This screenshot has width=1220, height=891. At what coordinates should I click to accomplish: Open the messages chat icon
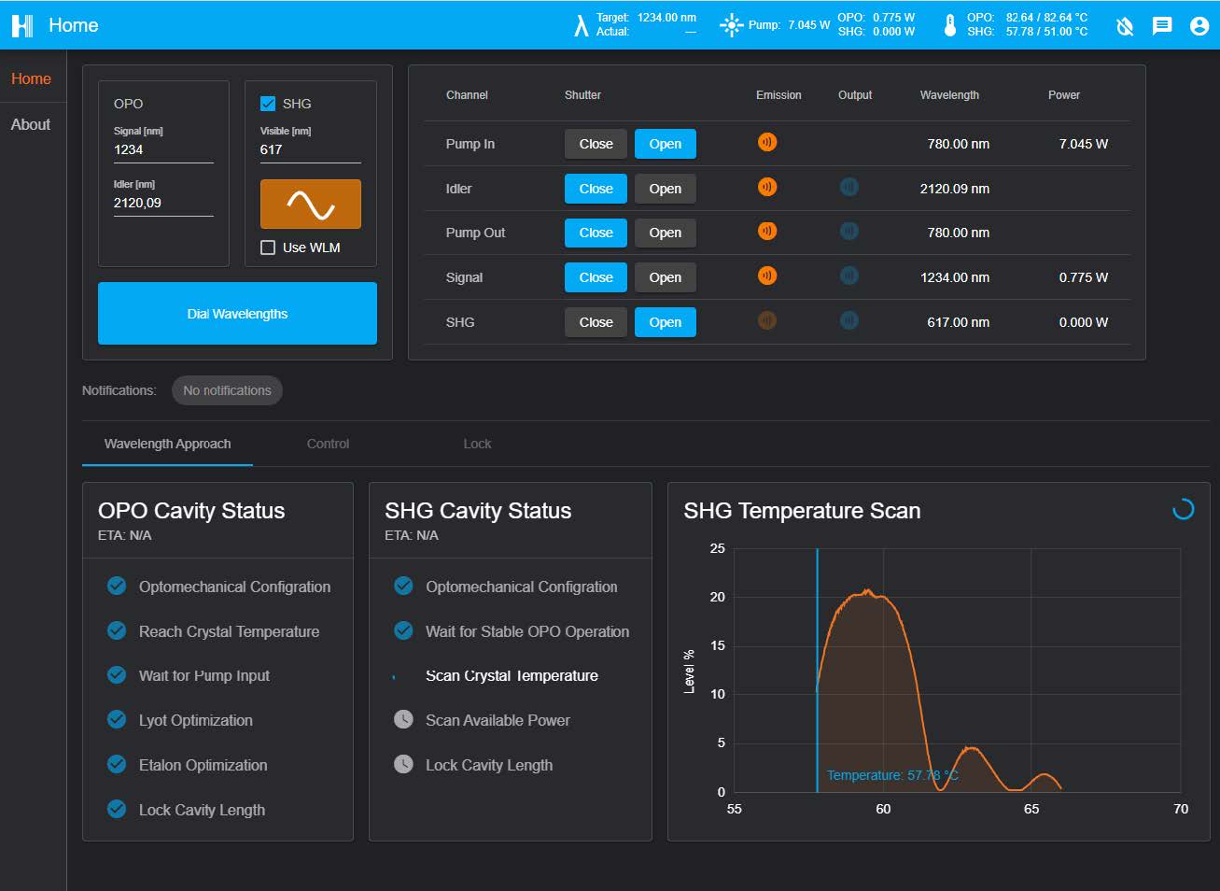[1162, 26]
